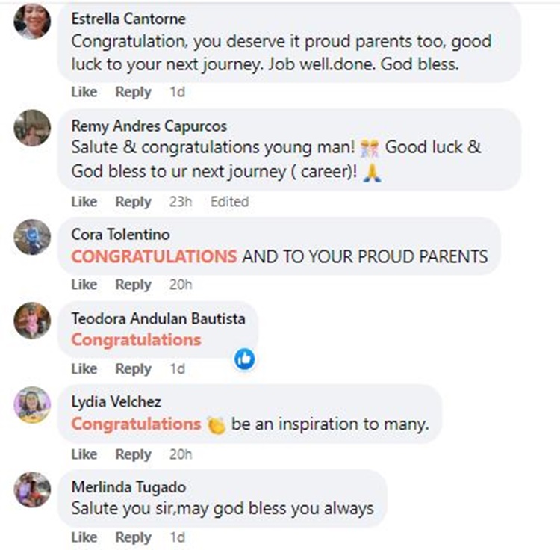Like Lydia Velchez's comment
The width and height of the screenshot is (560, 550).
click(84, 454)
